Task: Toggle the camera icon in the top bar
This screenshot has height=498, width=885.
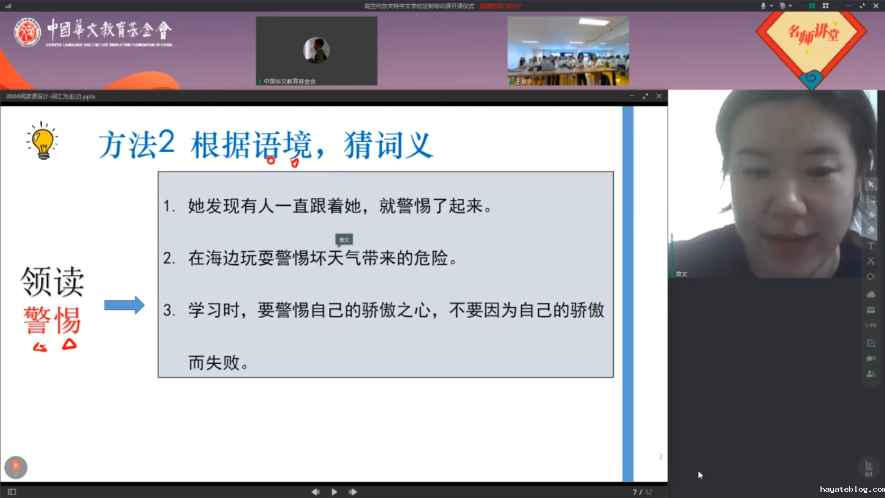Action: 782,6
